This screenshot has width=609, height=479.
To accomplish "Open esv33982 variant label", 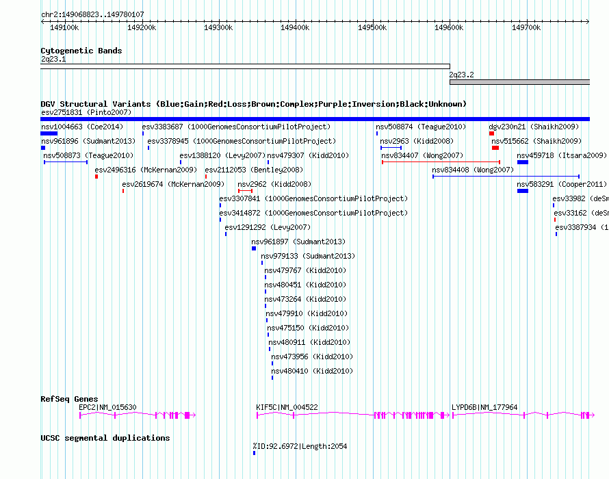I will 581,198.
